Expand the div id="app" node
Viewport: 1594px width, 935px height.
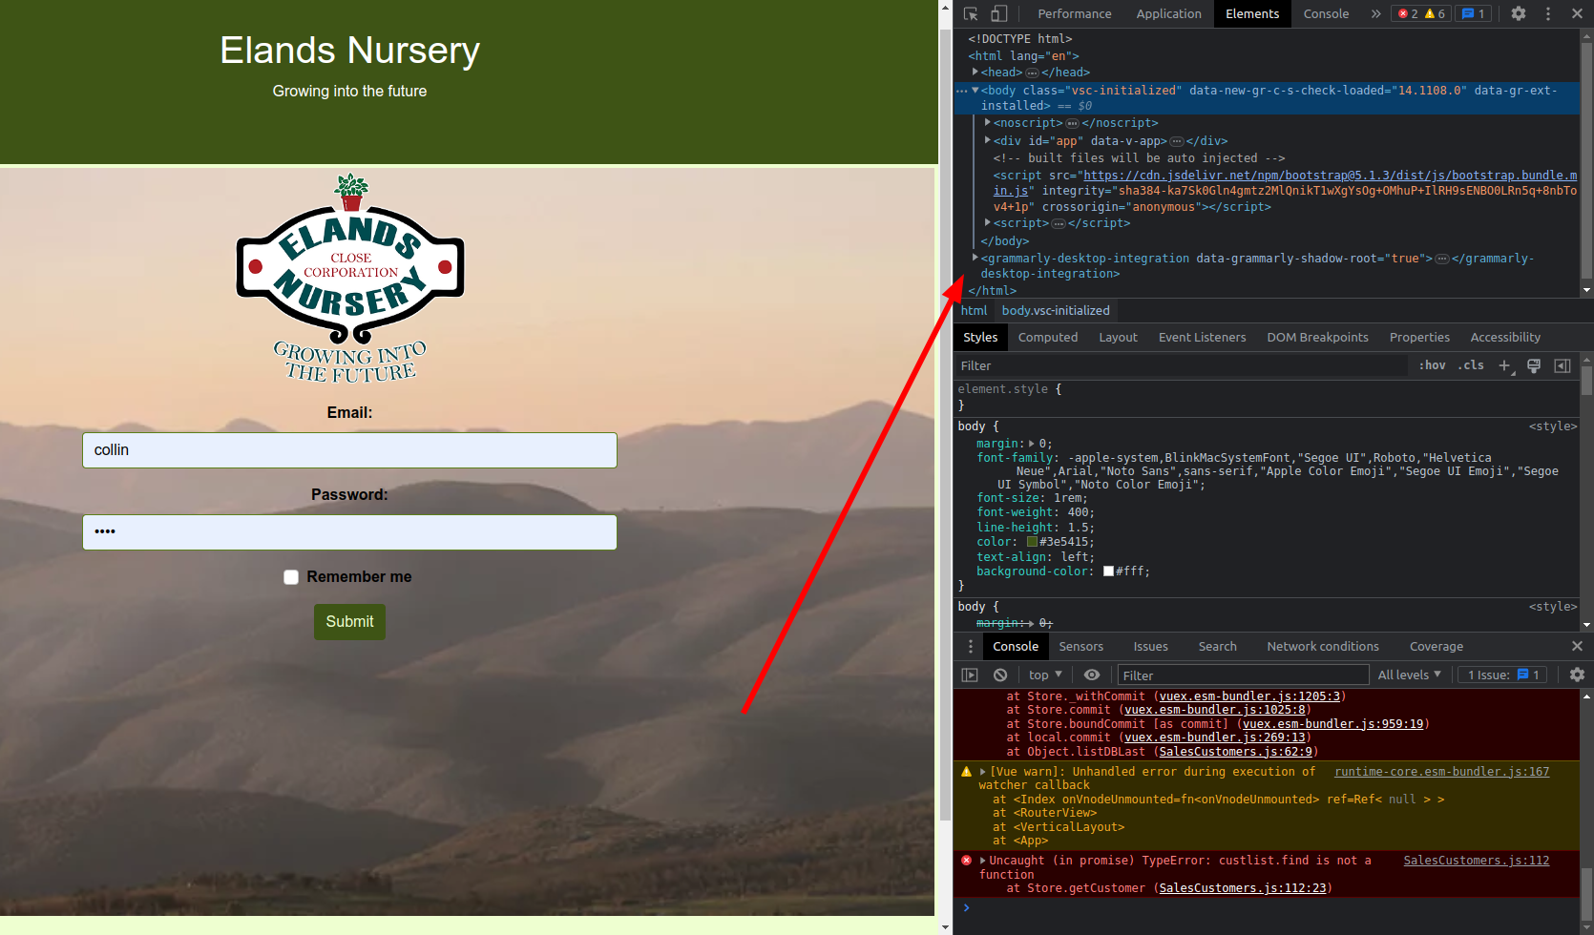tap(988, 140)
